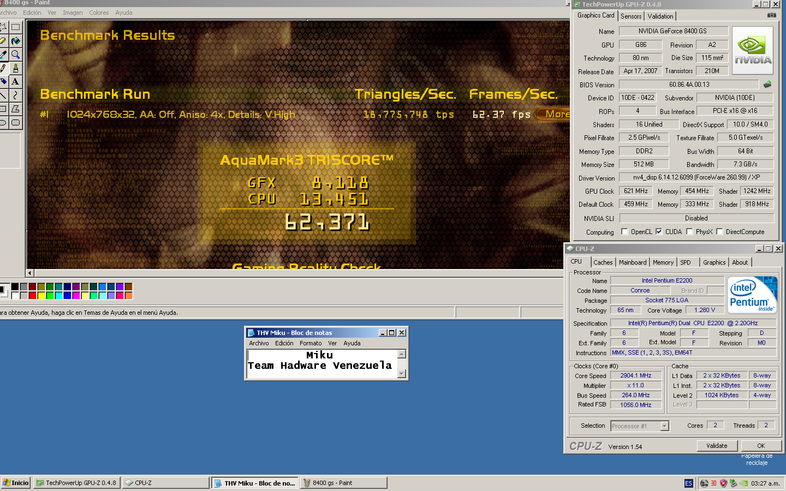Switch to the CPU-Z taskbar button
The width and height of the screenshot is (786, 491).
pyautogui.click(x=165, y=483)
